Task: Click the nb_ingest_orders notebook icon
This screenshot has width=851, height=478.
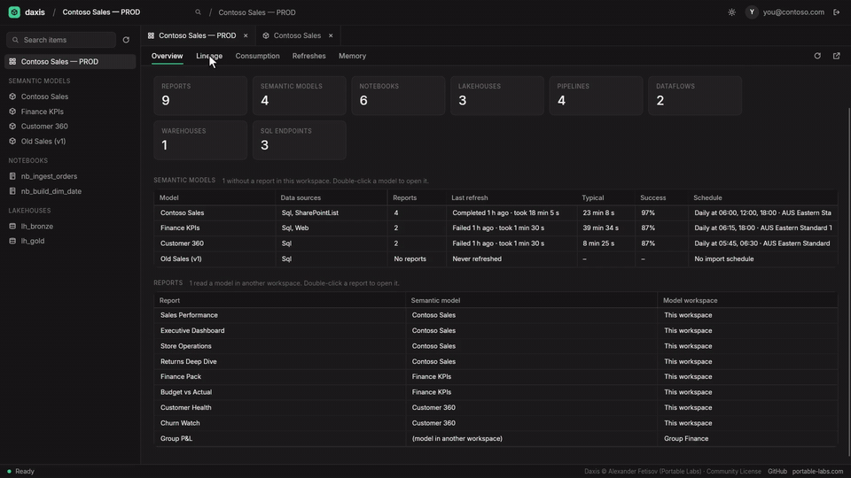Action: pos(12,176)
